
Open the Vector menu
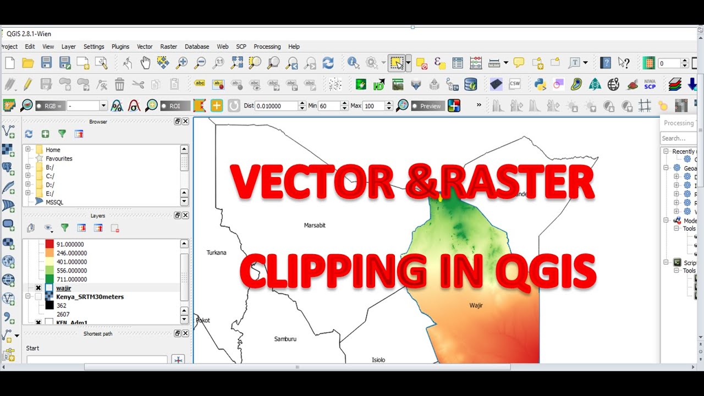point(145,47)
